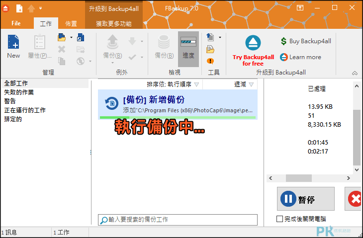Click the 0:02:17 time value

point(318,151)
